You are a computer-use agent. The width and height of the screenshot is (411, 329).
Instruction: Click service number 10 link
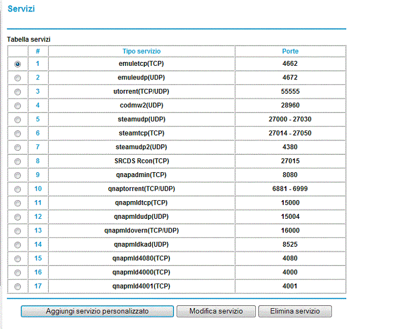38,189
